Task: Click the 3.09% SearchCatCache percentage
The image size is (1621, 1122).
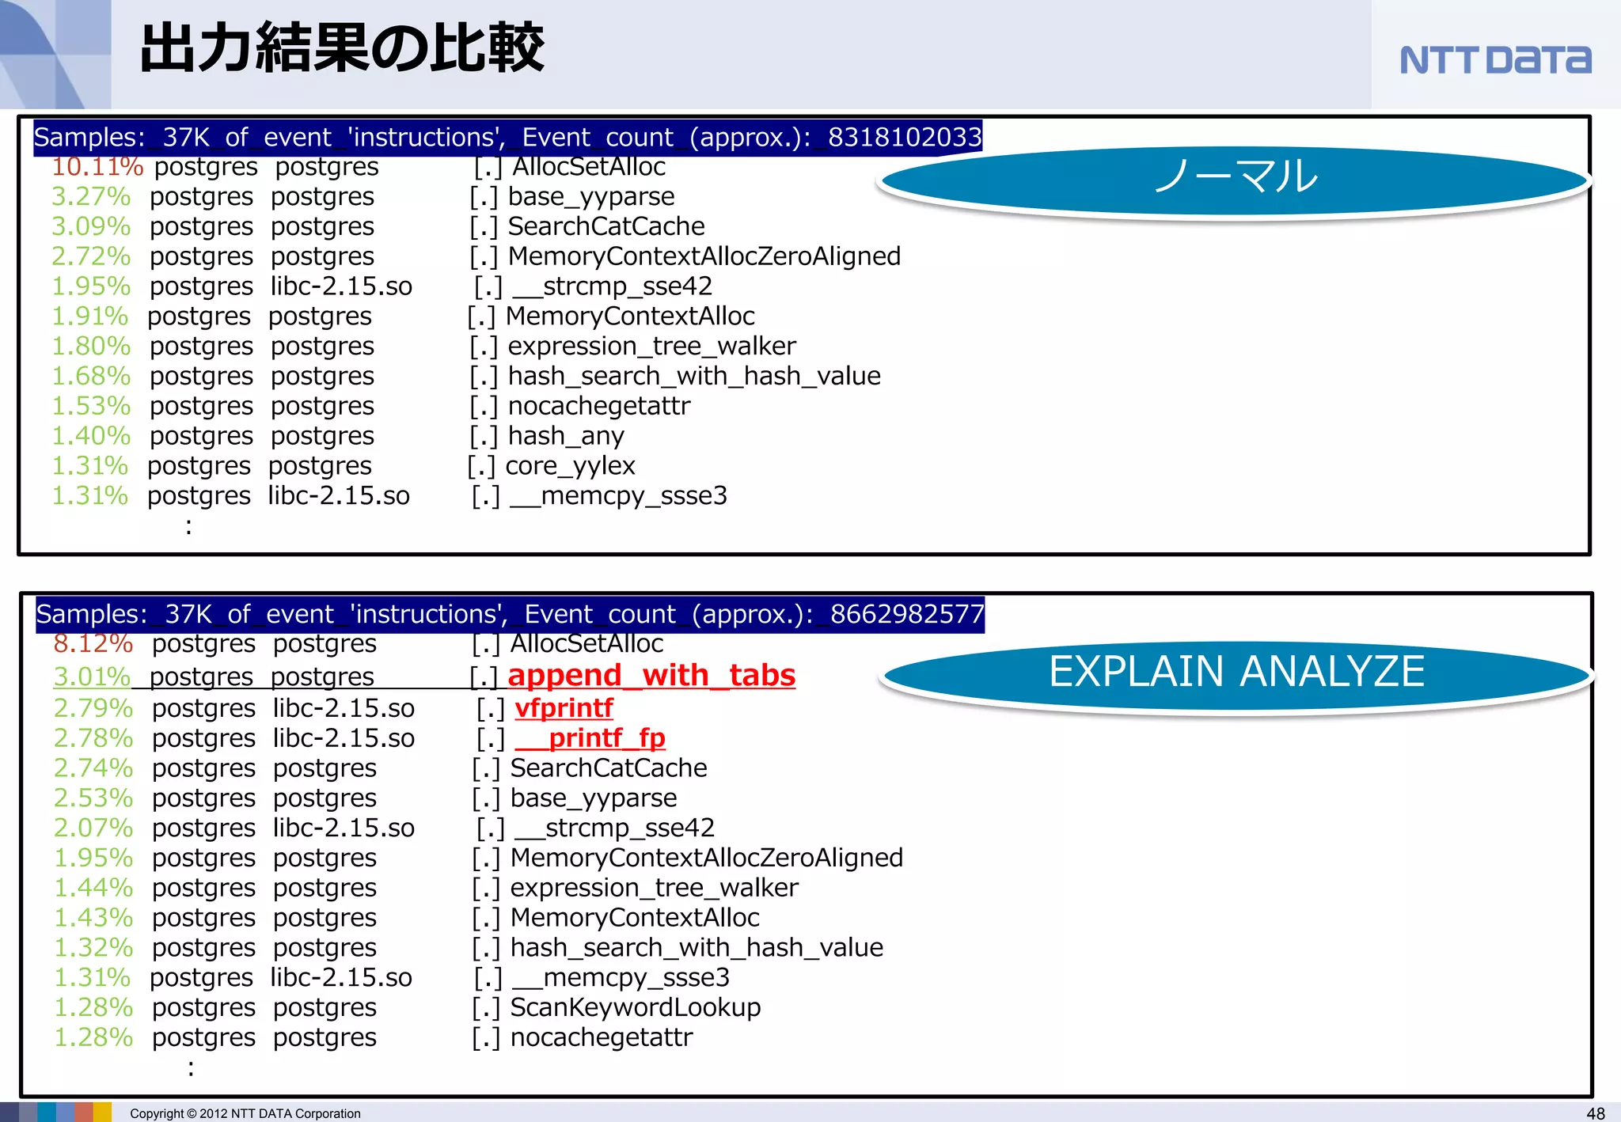Action: pyautogui.click(x=91, y=226)
